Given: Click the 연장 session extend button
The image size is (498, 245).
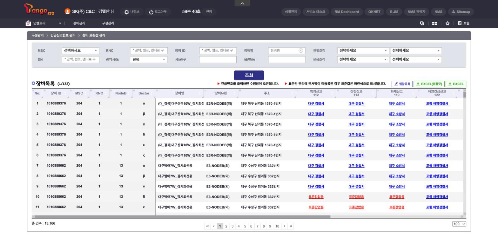Looking at the screenshot, I should 209,12.
